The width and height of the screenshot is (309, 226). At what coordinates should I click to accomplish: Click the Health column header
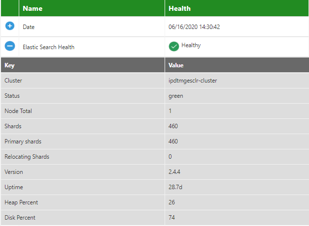[x=179, y=8]
